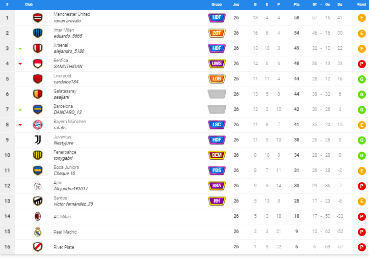Sort by the Grupo column header
The width and height of the screenshot is (369, 258).
pyautogui.click(x=217, y=5)
